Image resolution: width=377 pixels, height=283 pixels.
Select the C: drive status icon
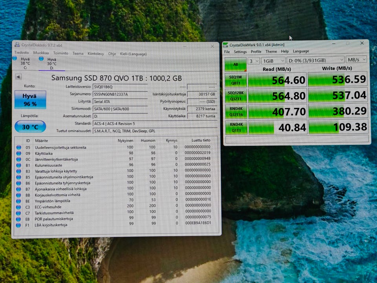tap(15, 58)
